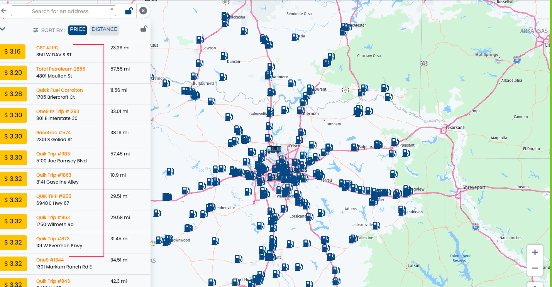Image resolution: width=552 pixels, height=287 pixels.
Task: Select One9 Ez Trip #1293
Action: (58, 111)
